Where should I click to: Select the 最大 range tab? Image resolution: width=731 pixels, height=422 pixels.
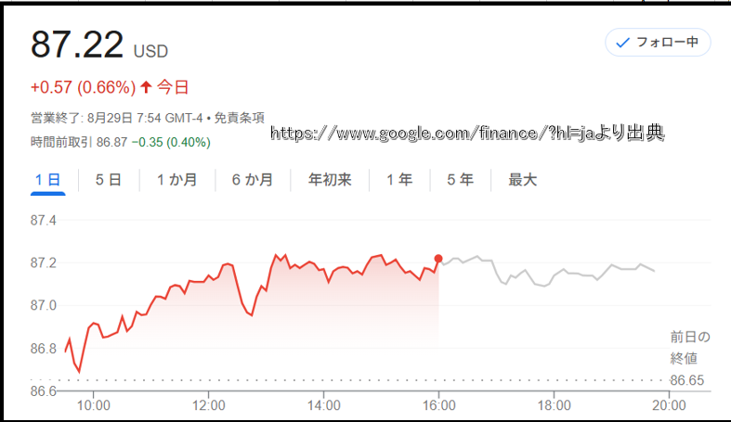[x=523, y=180]
